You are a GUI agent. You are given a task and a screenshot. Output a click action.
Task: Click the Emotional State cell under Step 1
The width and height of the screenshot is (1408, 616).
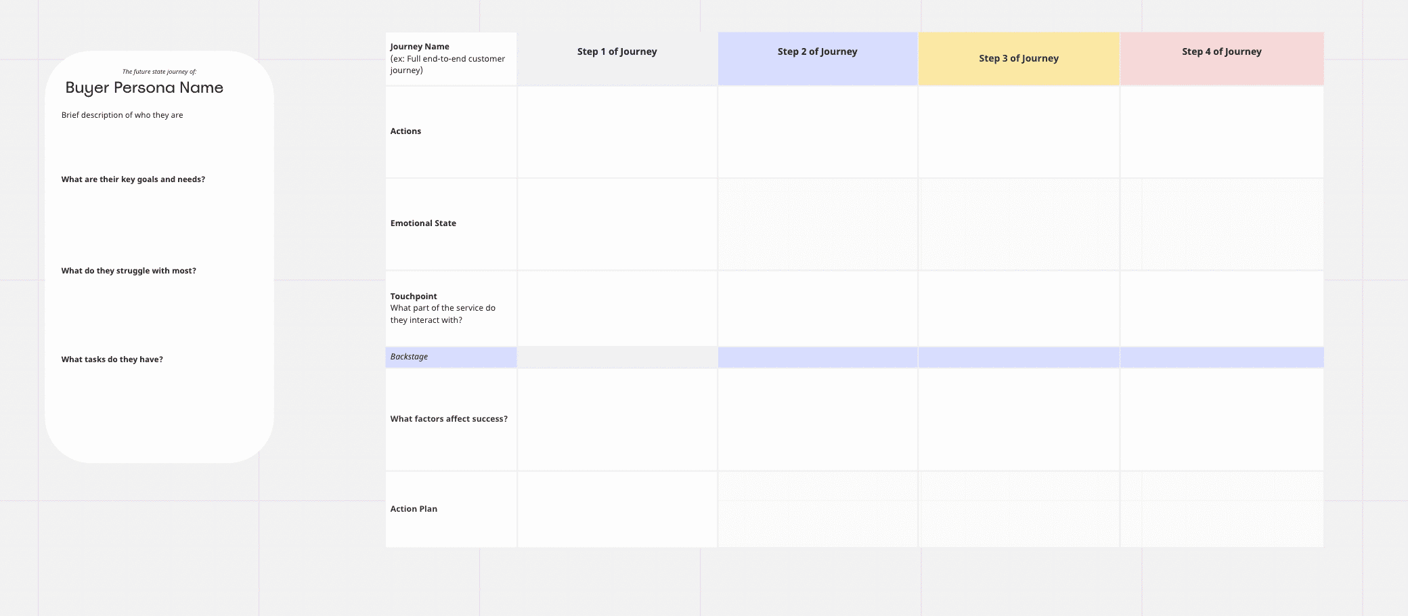pos(617,224)
